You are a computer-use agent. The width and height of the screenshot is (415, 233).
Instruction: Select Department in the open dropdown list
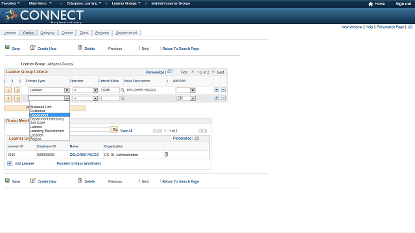pyautogui.click(x=49, y=115)
